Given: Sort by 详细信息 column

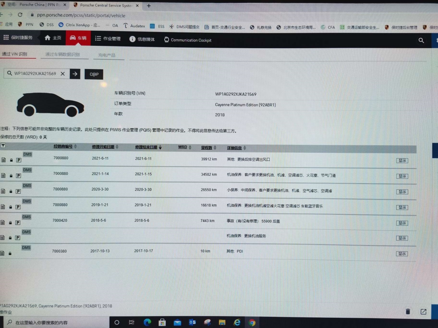Looking at the screenshot, I should 237,148.
